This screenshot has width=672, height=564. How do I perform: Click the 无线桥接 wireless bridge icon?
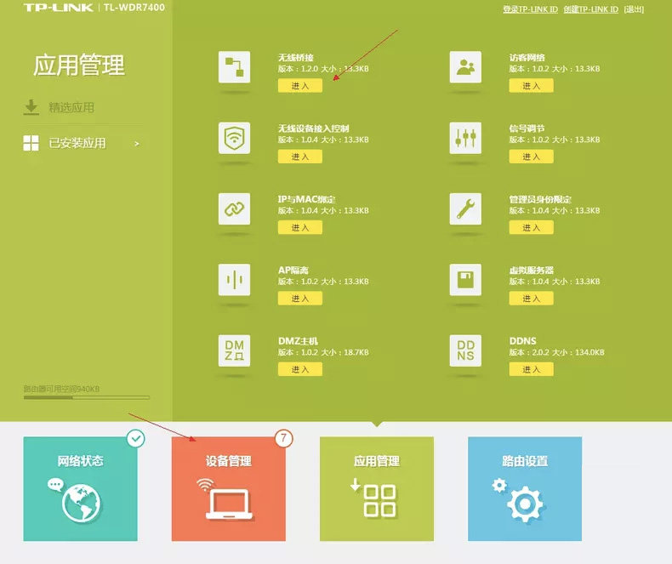coord(235,67)
